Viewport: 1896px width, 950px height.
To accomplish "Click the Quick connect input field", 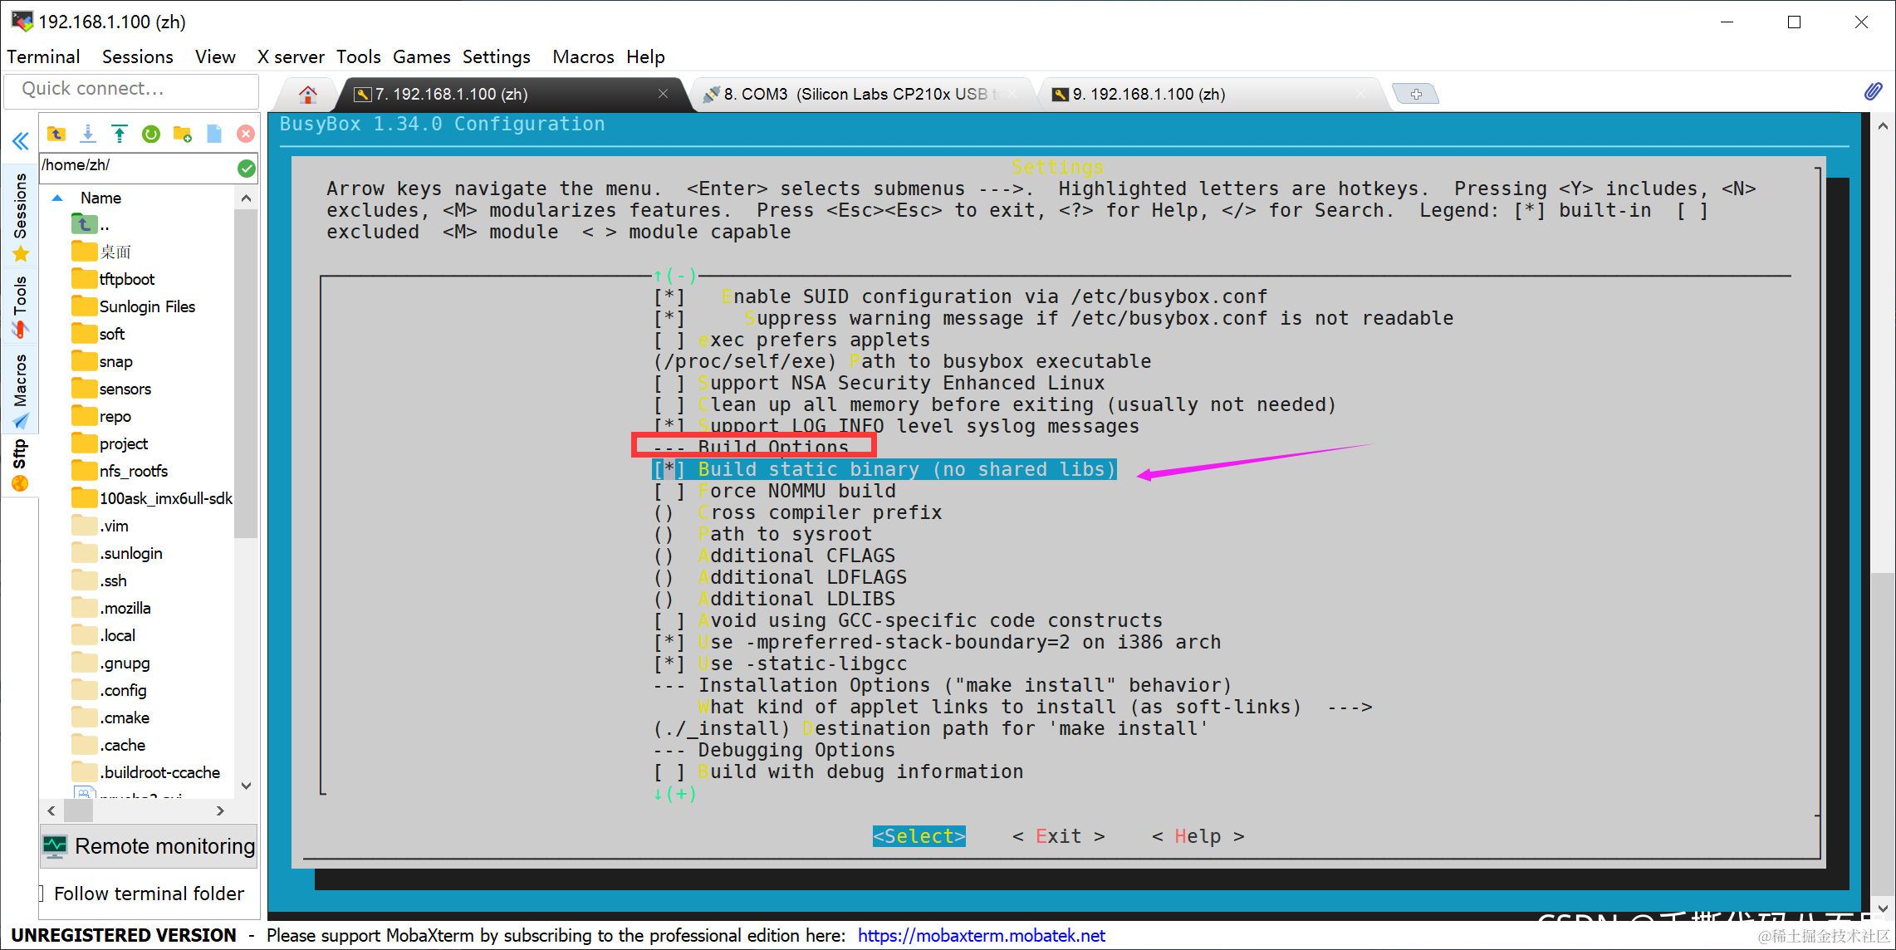I will coord(131,89).
